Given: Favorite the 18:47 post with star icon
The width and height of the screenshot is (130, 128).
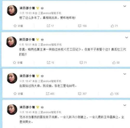Looking at the screenshot, I should pos(18,94).
